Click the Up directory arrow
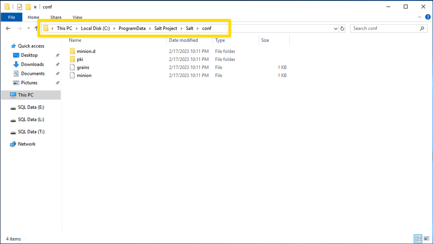433x244 pixels. [x=36, y=28]
